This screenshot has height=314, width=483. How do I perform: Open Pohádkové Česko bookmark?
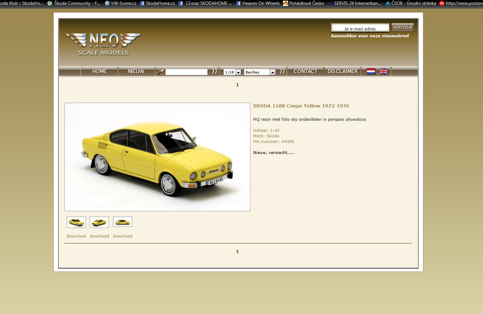pyautogui.click(x=303, y=3)
